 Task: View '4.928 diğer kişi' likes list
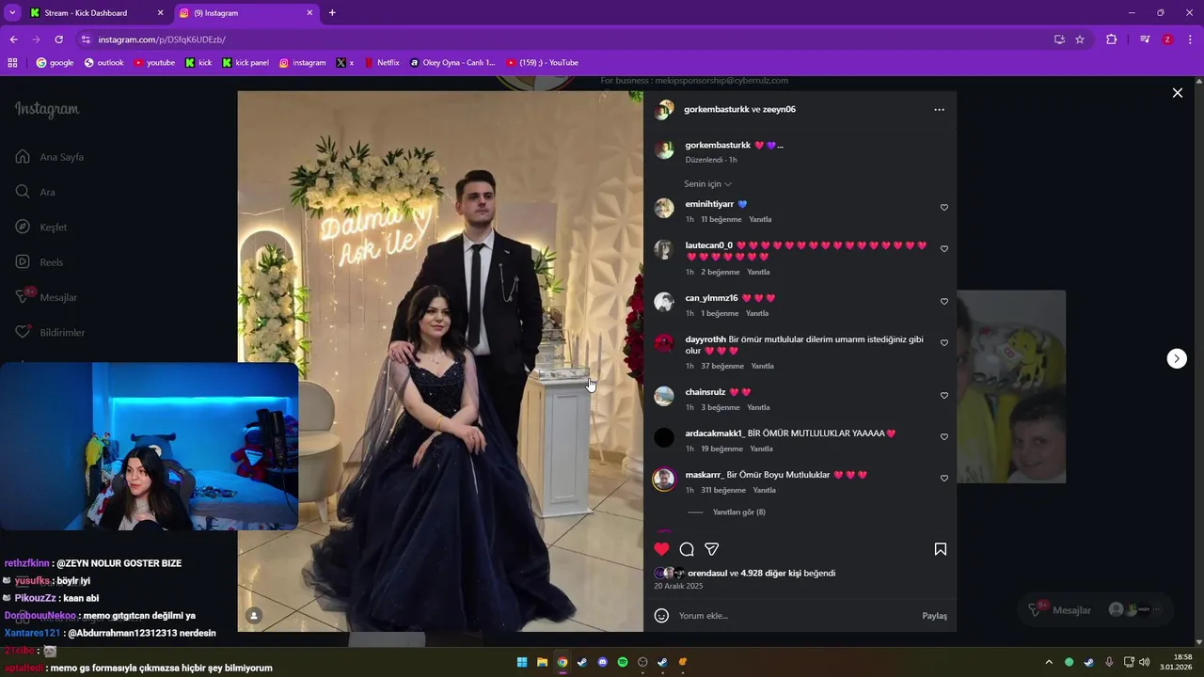(x=771, y=573)
